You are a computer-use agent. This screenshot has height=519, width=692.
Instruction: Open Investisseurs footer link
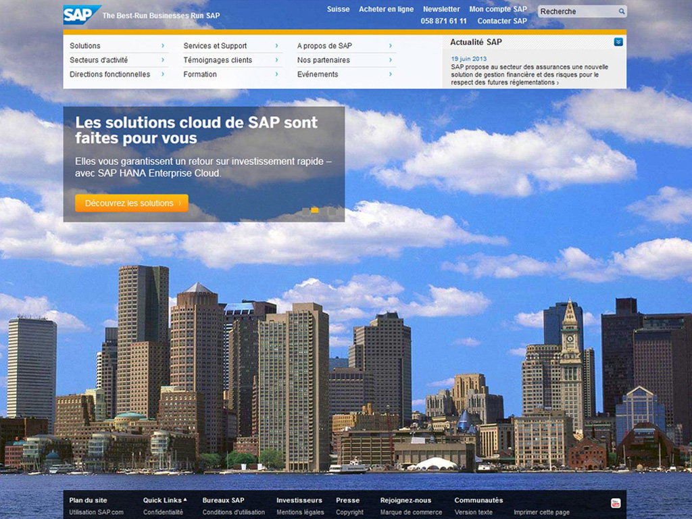click(x=299, y=501)
